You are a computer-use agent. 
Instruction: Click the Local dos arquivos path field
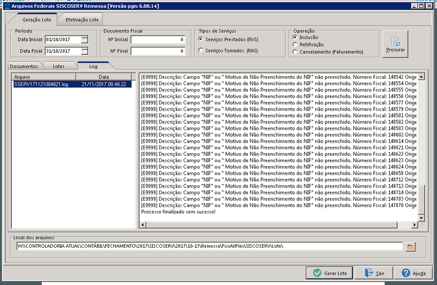point(210,246)
